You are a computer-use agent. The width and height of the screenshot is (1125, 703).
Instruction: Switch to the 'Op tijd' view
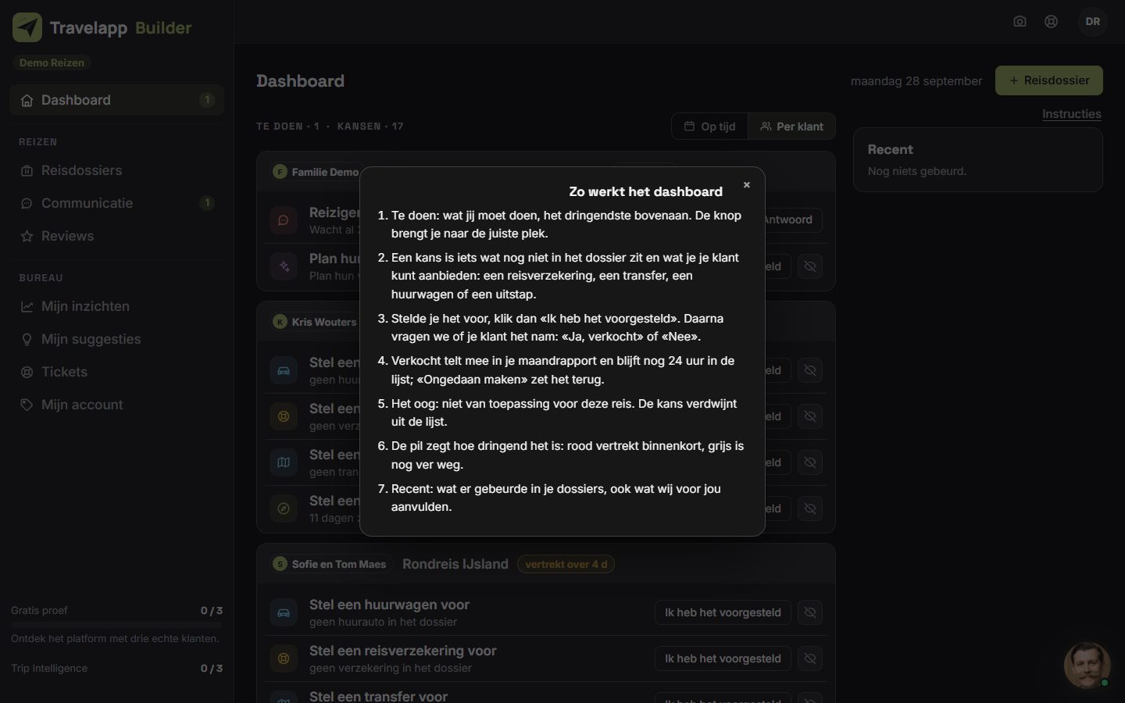coord(710,127)
